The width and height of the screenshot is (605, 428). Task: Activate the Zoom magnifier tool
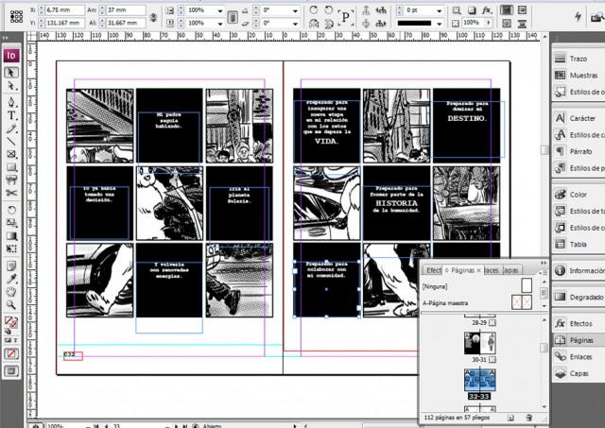click(11, 305)
